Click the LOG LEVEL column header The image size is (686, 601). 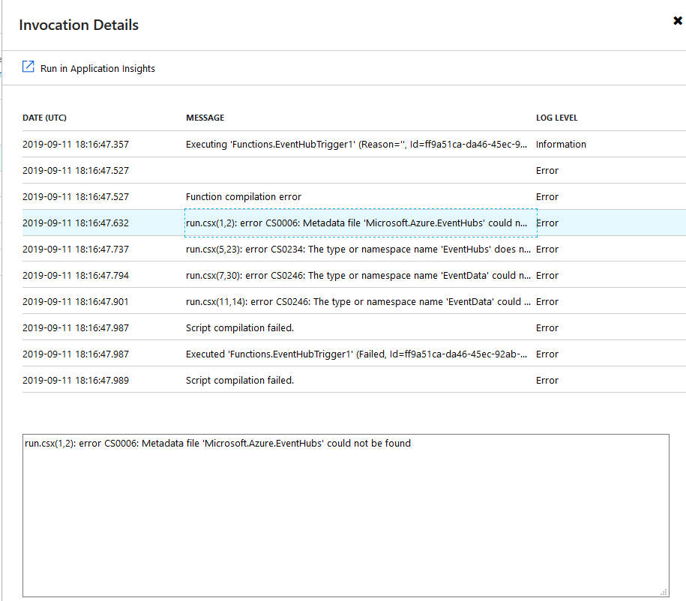[x=556, y=118]
